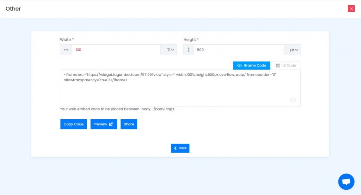Viewport: 361px width, 195px height.
Task: Switch to the Iframe Code tab
Action: tap(251, 65)
